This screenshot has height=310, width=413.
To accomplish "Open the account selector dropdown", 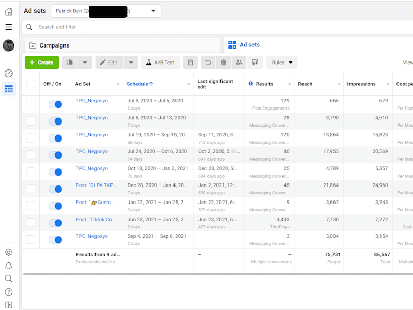I will tap(106, 11).
